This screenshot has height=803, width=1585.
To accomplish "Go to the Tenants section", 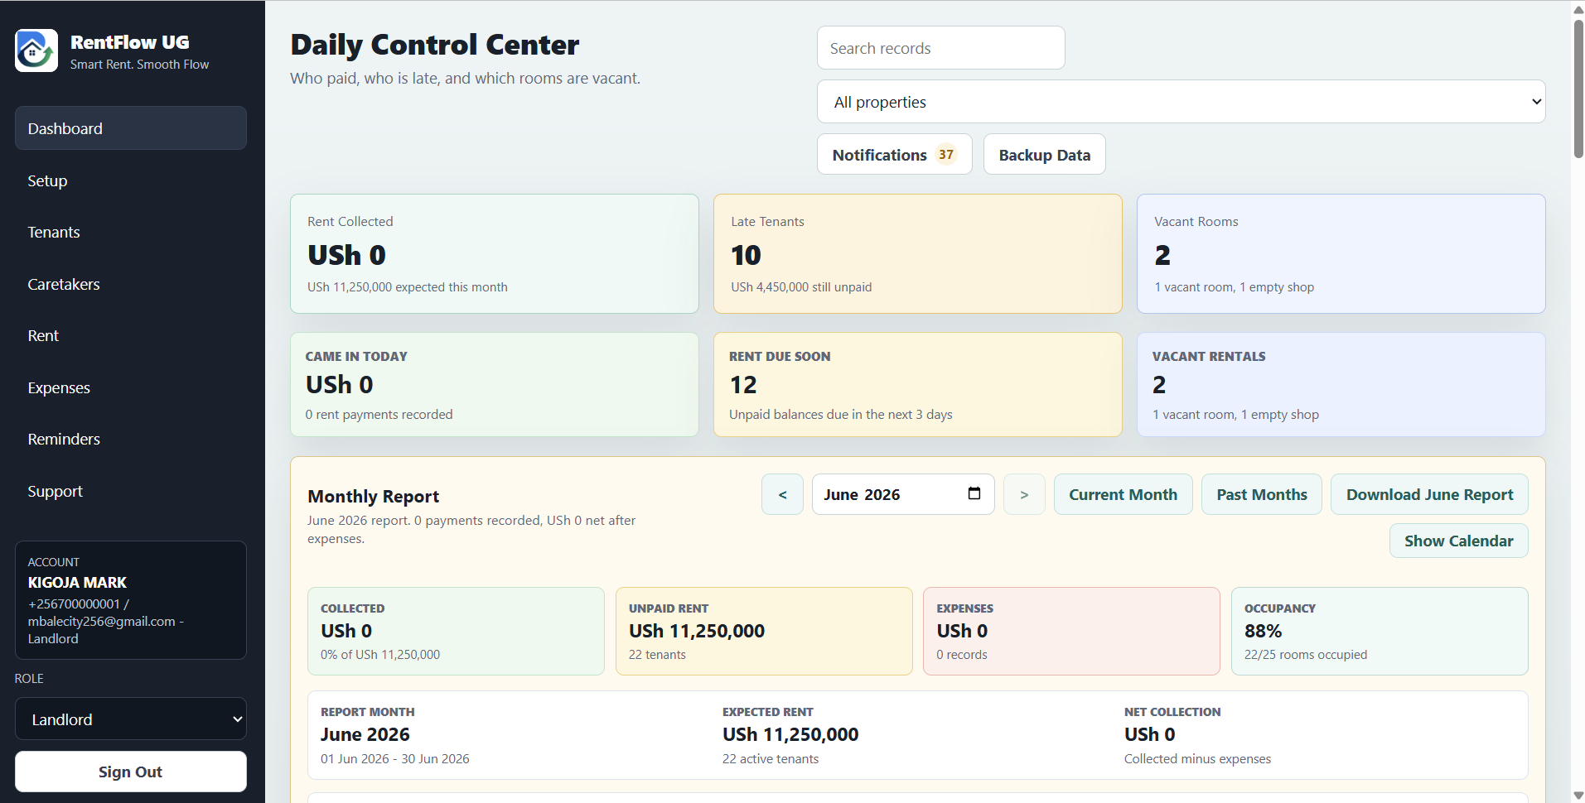I will [131, 232].
